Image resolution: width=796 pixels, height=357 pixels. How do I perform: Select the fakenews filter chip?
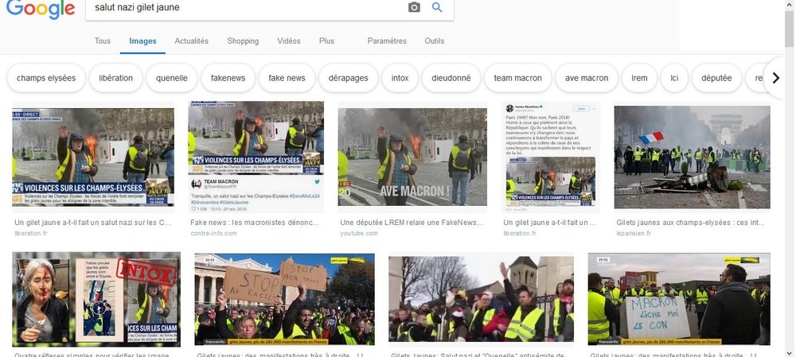[228, 78]
